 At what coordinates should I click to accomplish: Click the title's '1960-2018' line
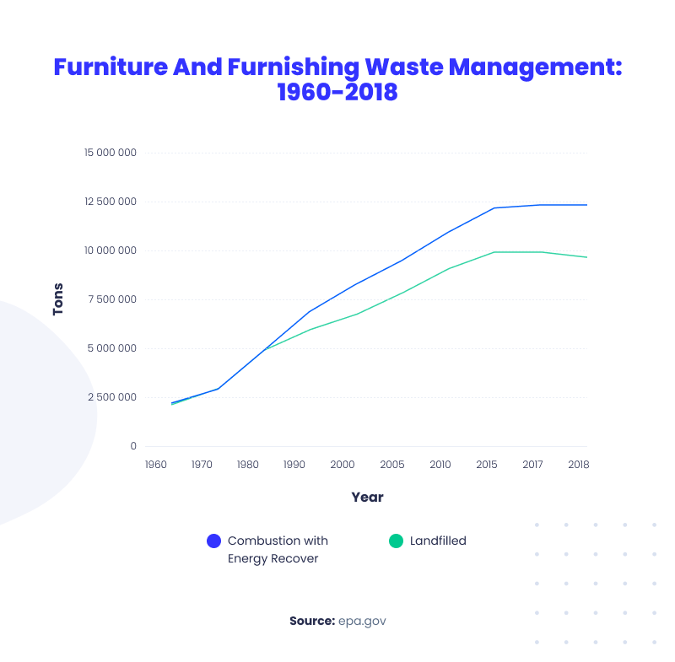[337, 92]
